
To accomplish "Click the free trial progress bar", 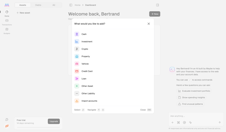I will 38,127.
